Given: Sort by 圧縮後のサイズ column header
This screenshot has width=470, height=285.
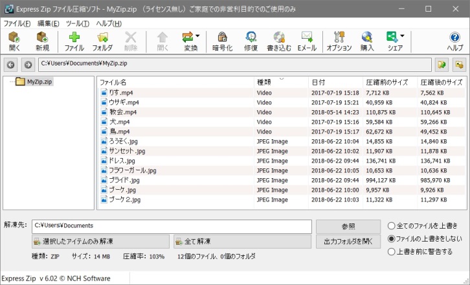Looking at the screenshot, I should (442, 82).
